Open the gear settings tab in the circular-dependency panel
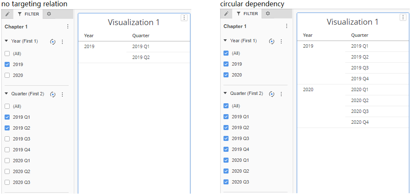The height and width of the screenshot is (194, 411). pyautogui.click(x=268, y=13)
